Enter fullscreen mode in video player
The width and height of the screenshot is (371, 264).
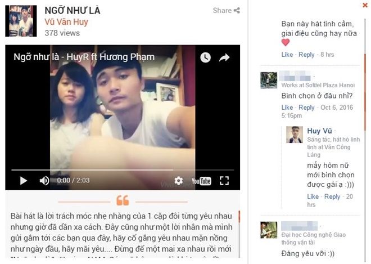pyautogui.click(x=224, y=181)
